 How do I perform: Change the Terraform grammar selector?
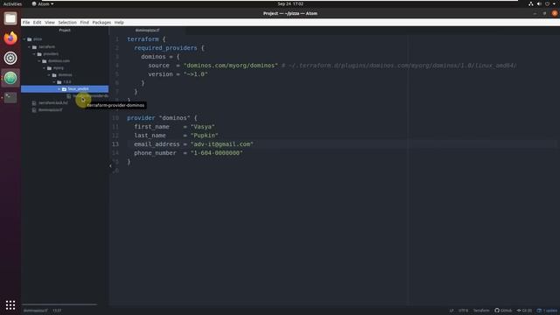click(481, 311)
